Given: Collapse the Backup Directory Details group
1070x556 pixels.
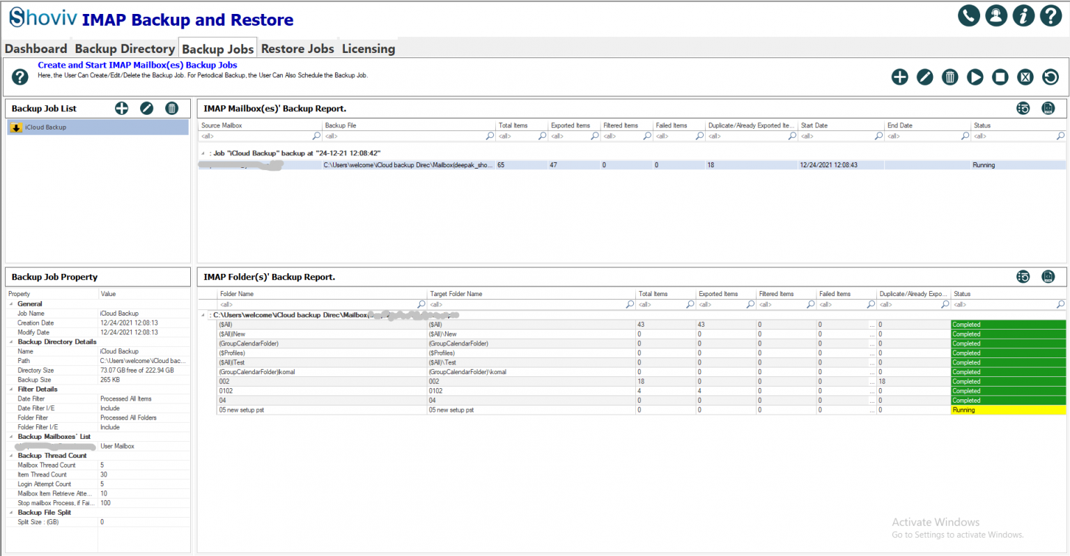Looking at the screenshot, I should tap(11, 342).
